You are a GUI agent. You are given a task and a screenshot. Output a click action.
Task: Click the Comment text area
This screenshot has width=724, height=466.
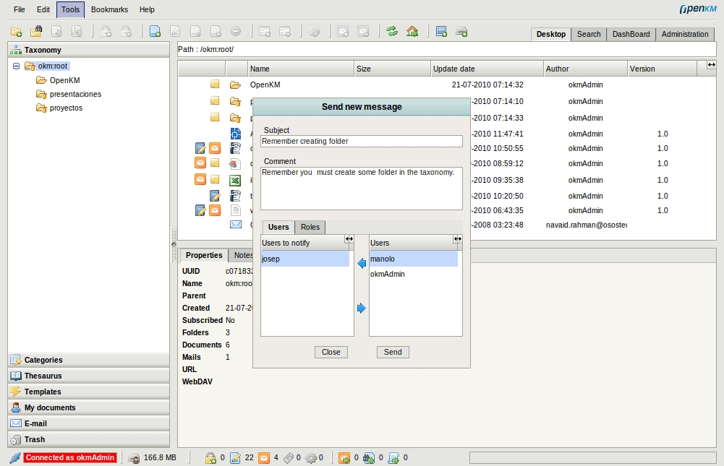pyautogui.click(x=362, y=189)
